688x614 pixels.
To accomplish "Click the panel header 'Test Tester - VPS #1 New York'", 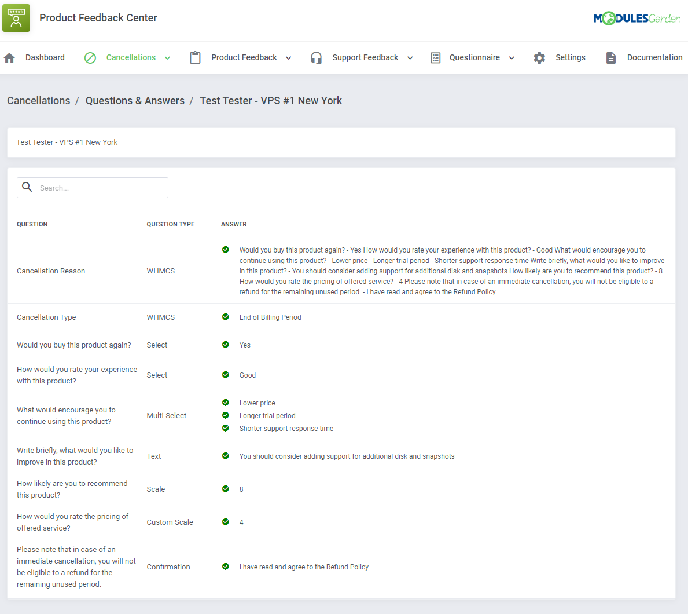I will tap(67, 142).
